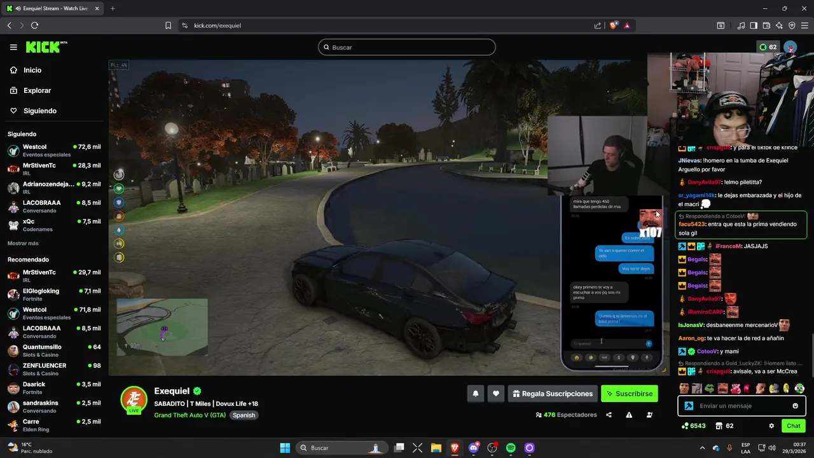The width and height of the screenshot is (814, 458).
Task: Open Leo AI sparkle icon
Action: (x=779, y=25)
